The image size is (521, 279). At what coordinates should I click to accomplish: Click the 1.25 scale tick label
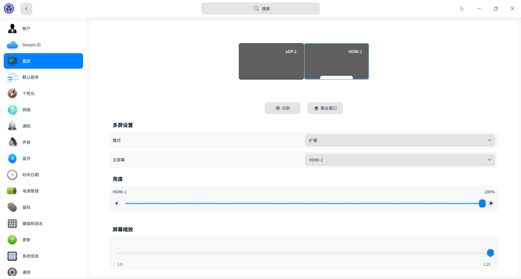487,264
